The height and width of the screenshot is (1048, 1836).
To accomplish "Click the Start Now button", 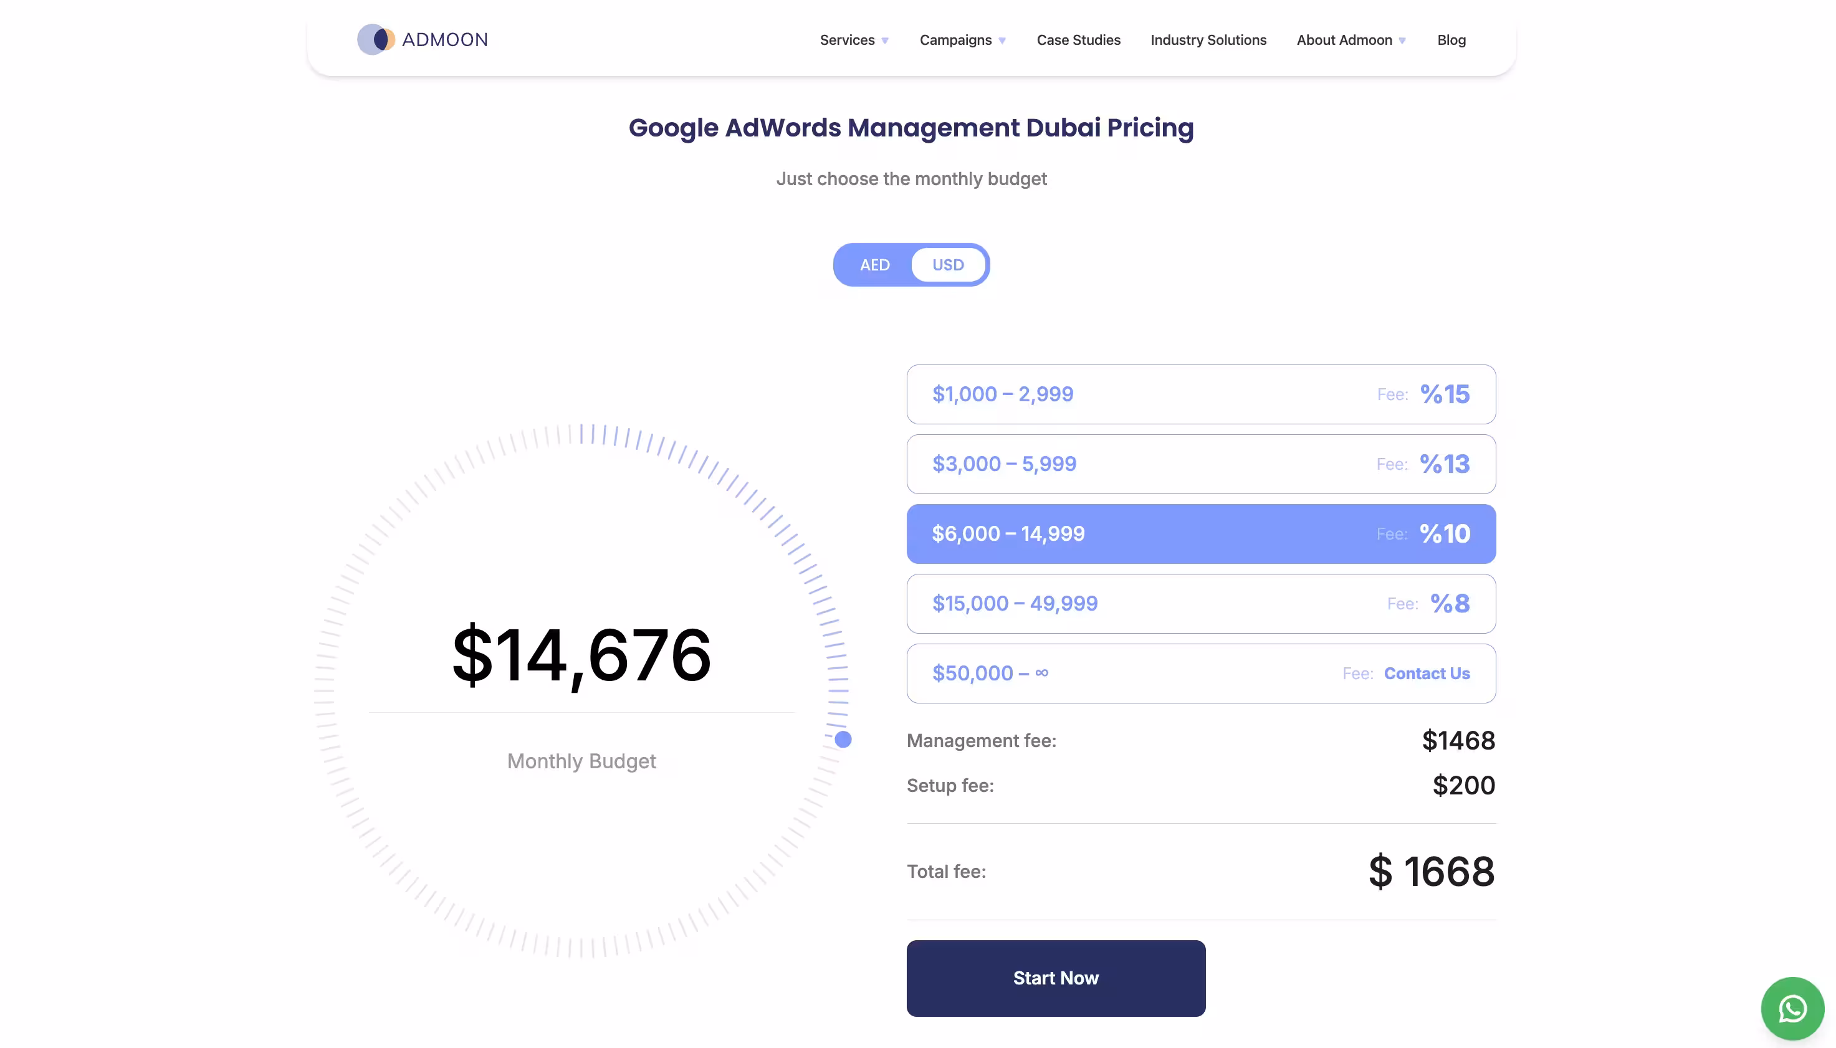I will point(1056,978).
